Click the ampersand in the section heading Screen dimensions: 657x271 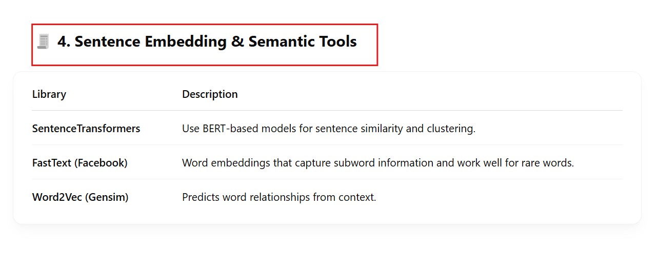coord(237,41)
